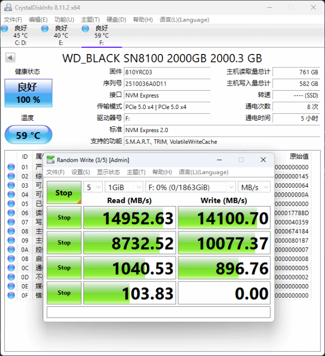Open 硬盘(D) menu in CrystalDiskInfo
The width and height of the screenshot is (325, 356).
(x=116, y=20)
